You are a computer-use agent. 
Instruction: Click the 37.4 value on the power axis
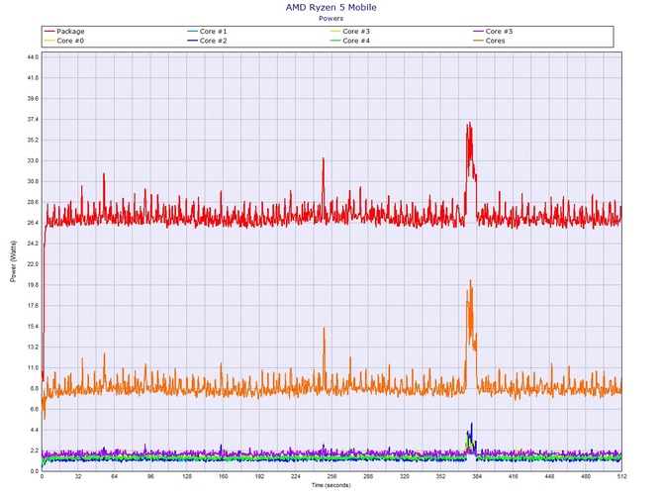click(34, 119)
